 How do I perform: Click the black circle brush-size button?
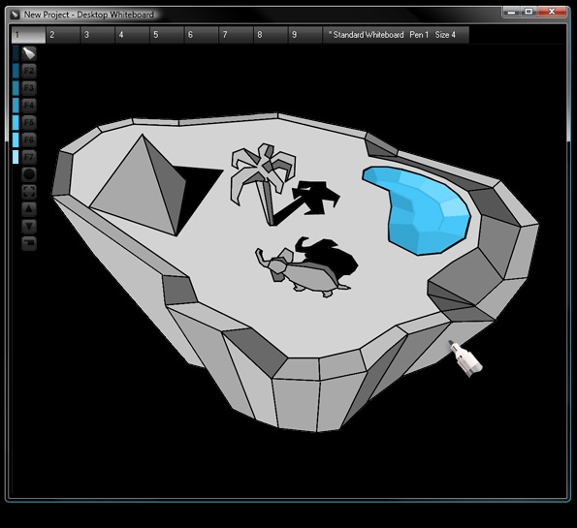point(29,174)
